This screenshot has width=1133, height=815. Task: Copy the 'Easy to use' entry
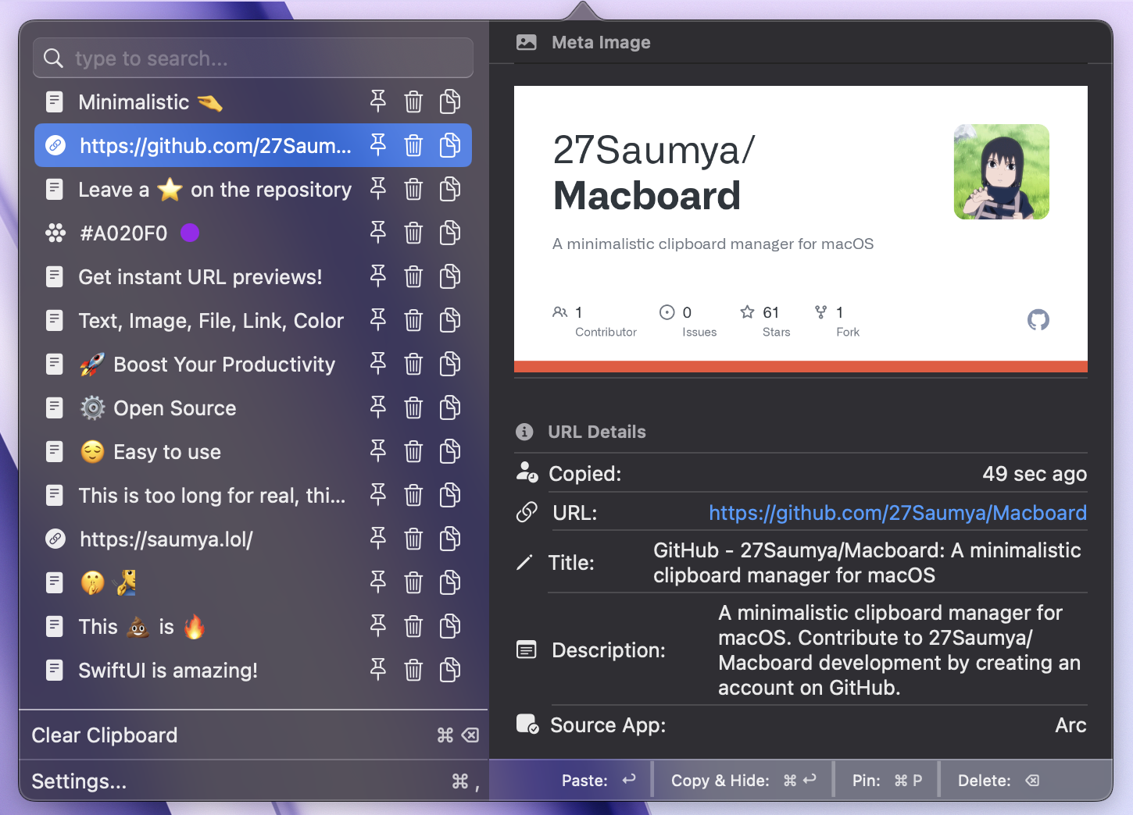(x=450, y=451)
